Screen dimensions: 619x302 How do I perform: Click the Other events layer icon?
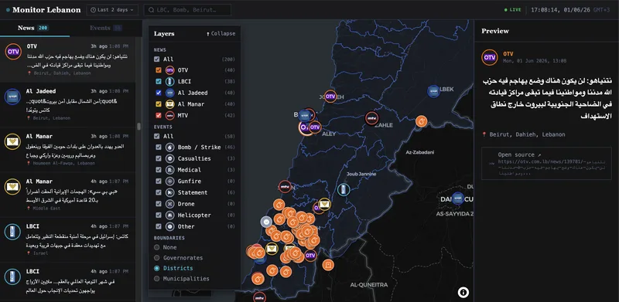tap(169, 227)
